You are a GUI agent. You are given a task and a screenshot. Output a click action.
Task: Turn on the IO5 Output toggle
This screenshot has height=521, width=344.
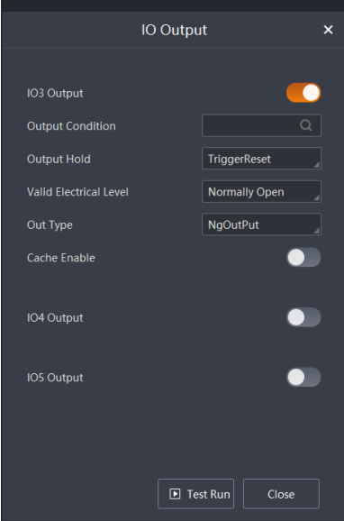click(303, 377)
